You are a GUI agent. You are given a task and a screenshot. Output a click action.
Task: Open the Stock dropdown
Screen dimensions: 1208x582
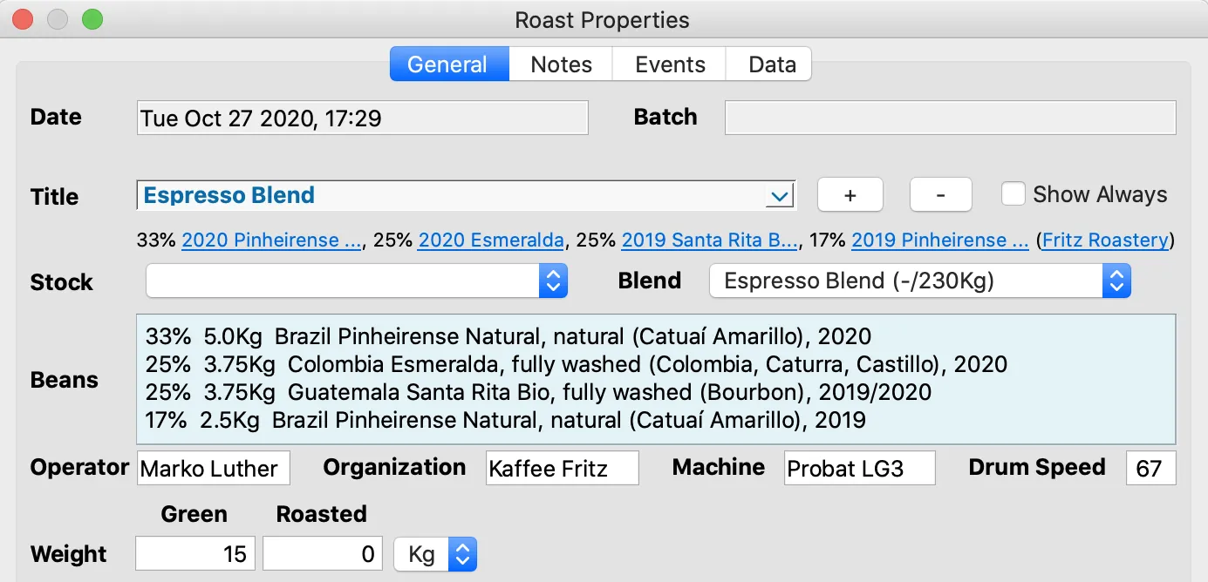[x=357, y=281]
